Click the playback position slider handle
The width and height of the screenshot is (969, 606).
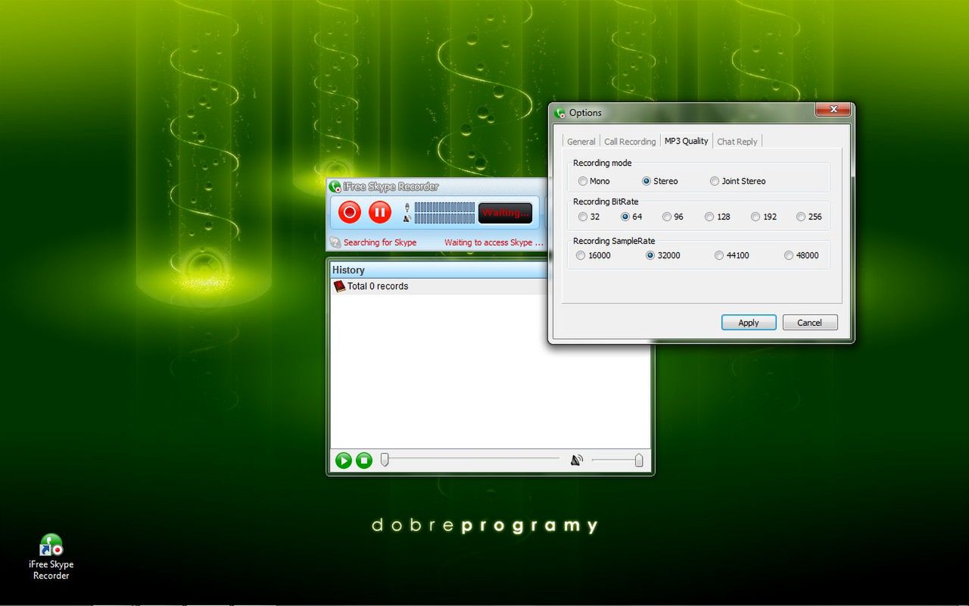click(385, 459)
